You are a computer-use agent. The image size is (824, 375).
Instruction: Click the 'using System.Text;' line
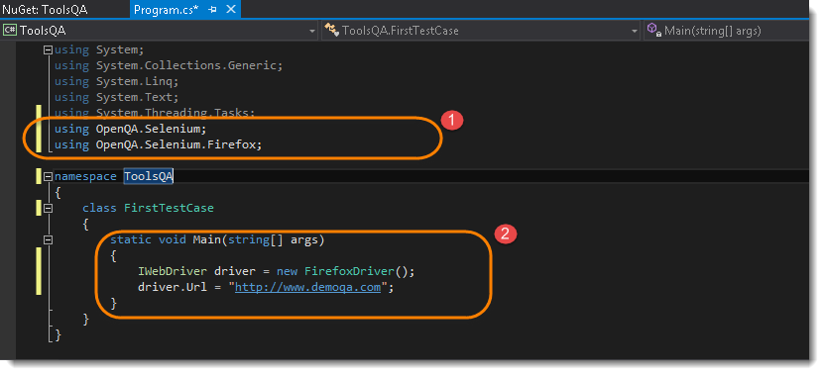pos(117,97)
